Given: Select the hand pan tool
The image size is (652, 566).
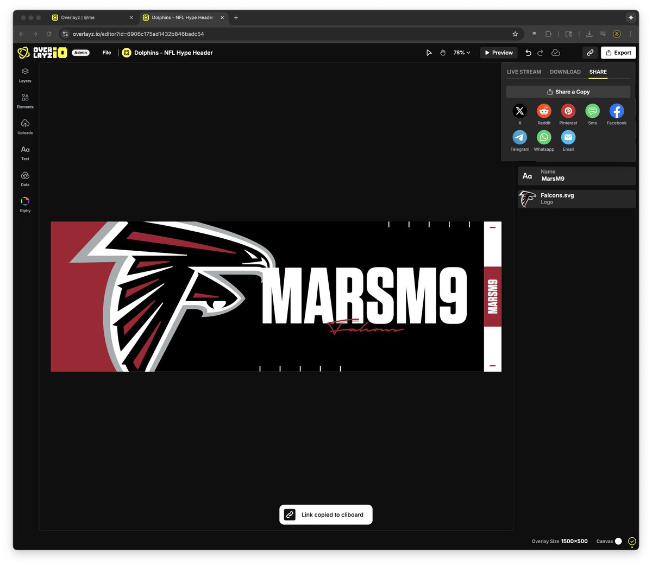Looking at the screenshot, I should [x=443, y=53].
